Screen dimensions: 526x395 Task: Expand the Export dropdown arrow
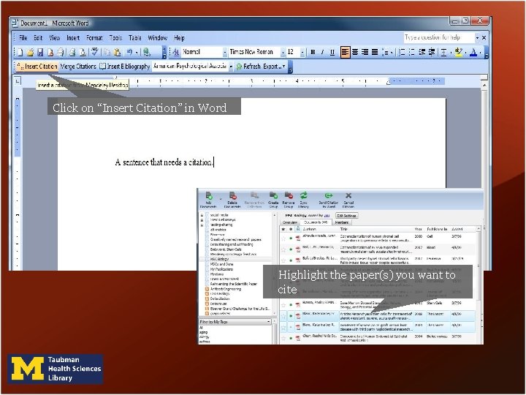pyautogui.click(x=283, y=67)
